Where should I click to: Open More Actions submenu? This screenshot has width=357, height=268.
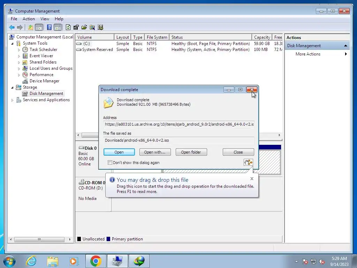click(x=317, y=54)
